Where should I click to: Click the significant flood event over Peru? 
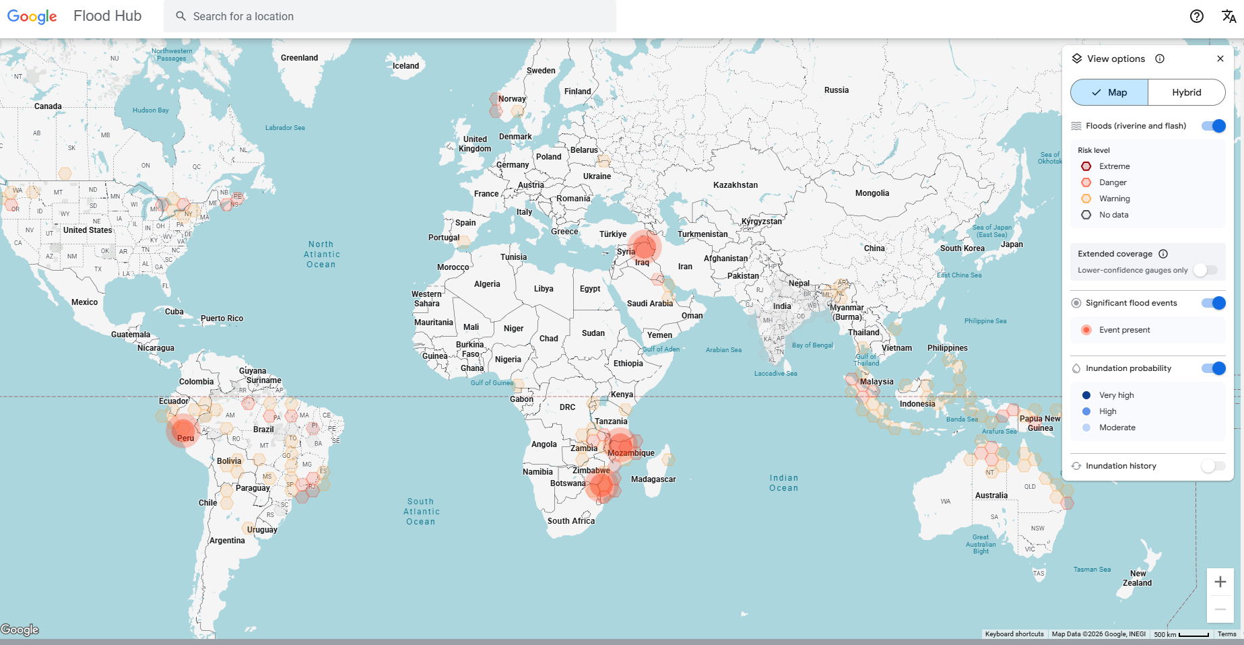183,430
